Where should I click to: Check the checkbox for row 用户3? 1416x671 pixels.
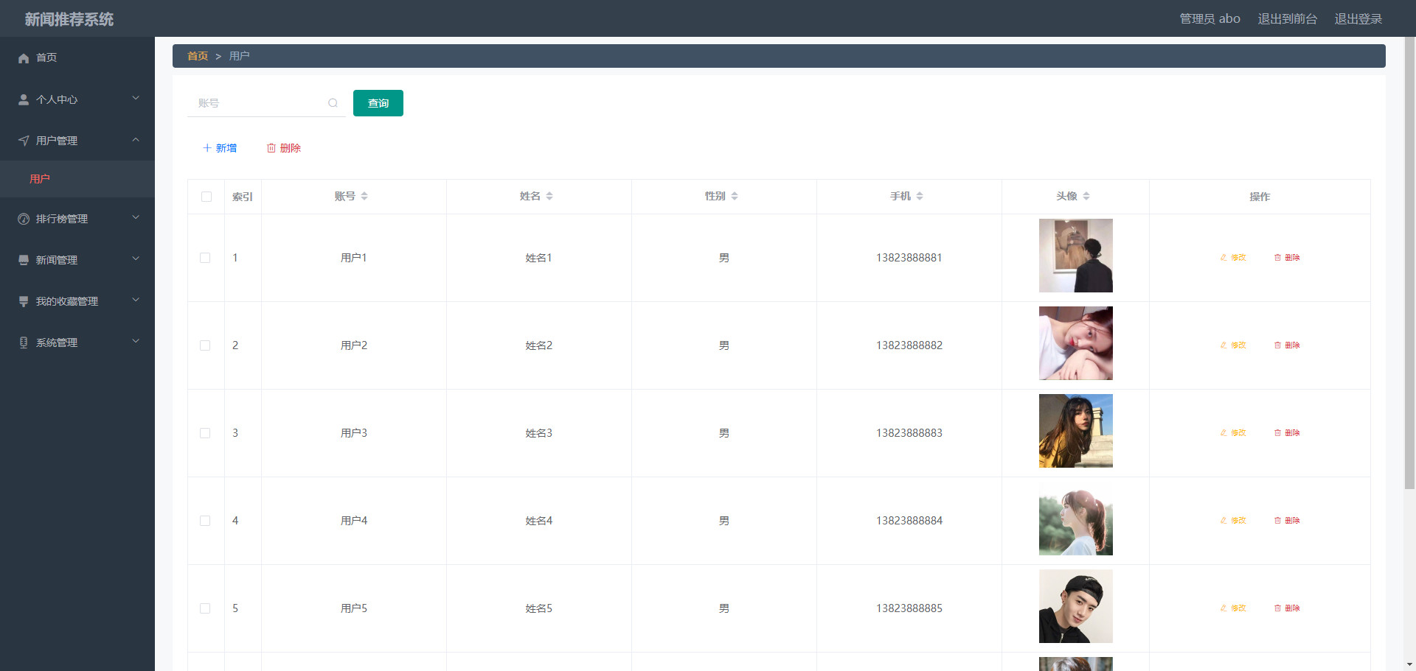[205, 433]
